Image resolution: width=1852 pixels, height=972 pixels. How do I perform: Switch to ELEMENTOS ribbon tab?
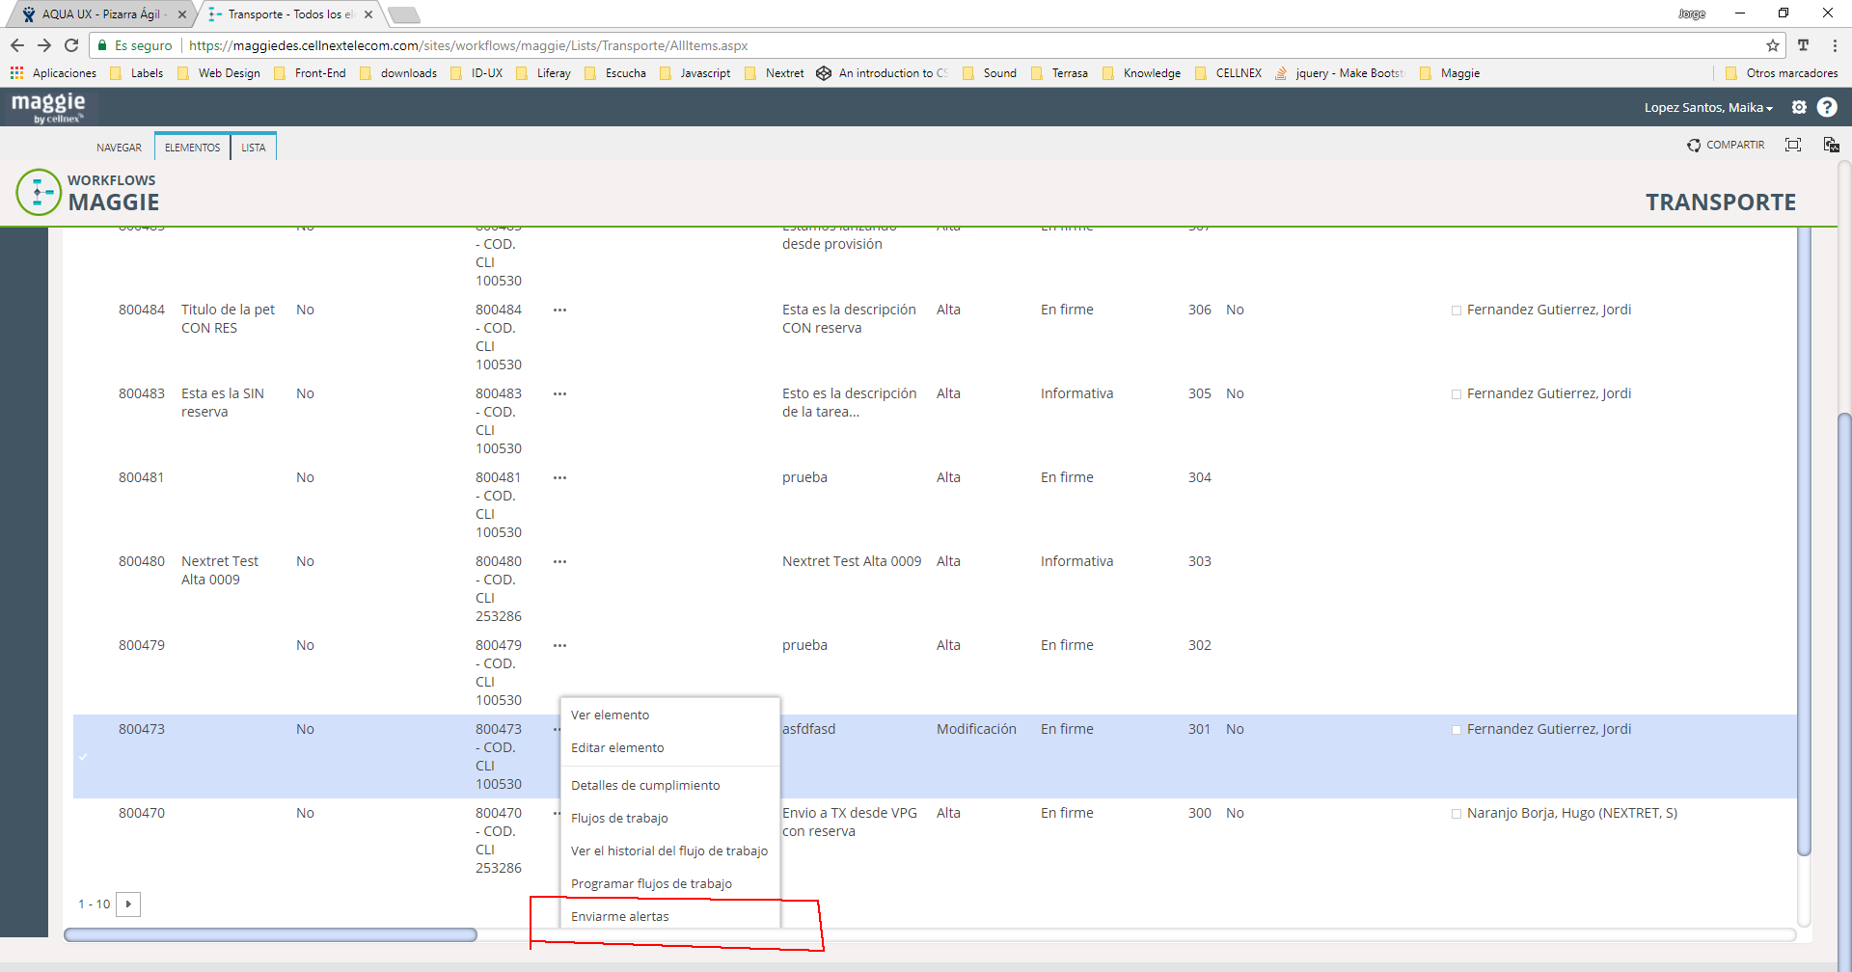192,148
